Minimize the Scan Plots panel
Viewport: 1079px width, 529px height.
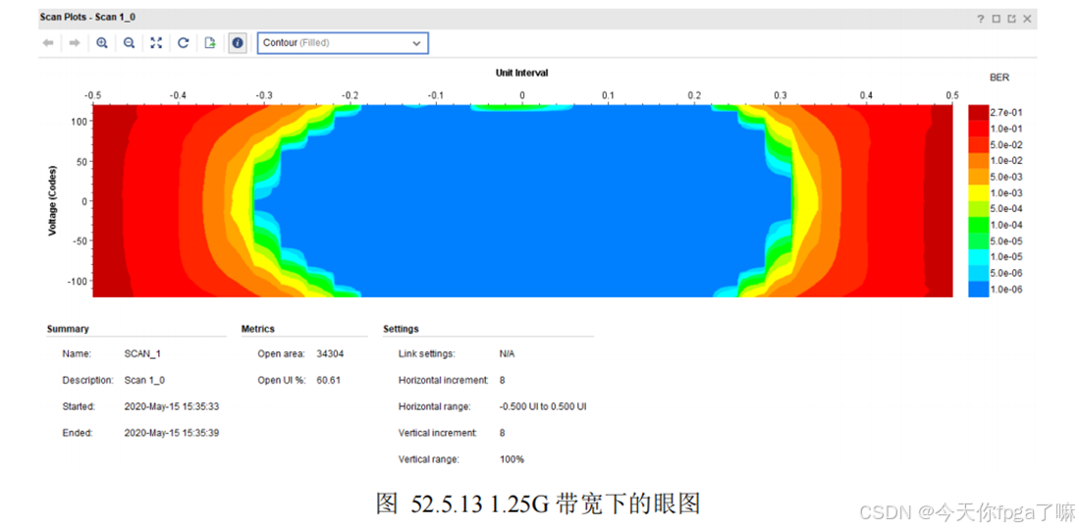point(996,20)
